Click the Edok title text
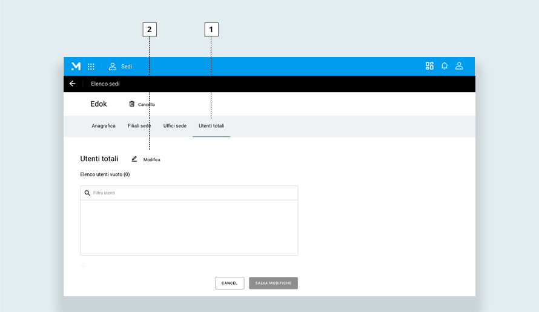 click(99, 104)
